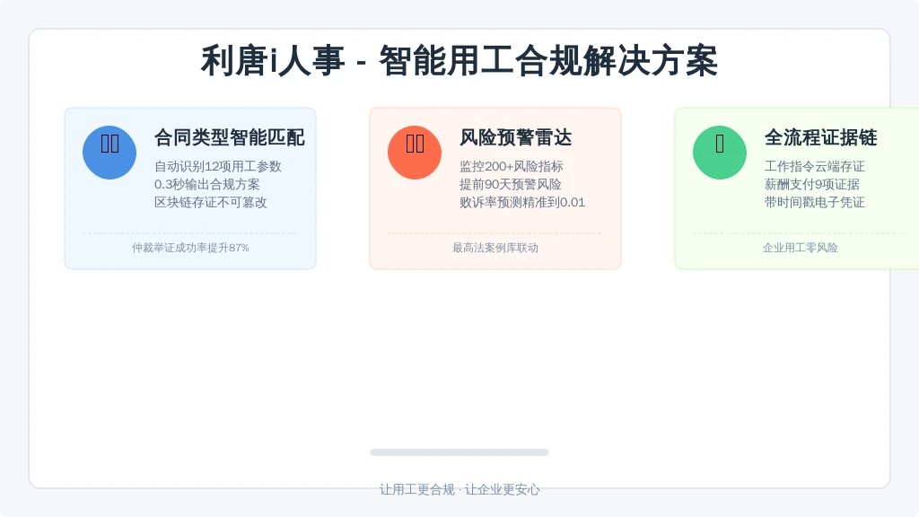This screenshot has width=919, height=517.
Task: Click the 薪酬支付9项证据 line
Action: pos(812,185)
